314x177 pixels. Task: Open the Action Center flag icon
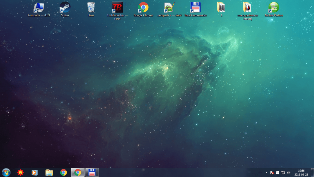click(x=272, y=173)
